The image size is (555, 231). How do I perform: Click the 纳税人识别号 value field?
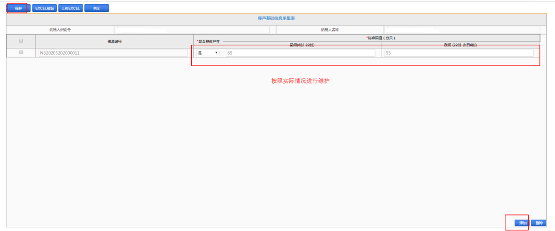(192, 29)
